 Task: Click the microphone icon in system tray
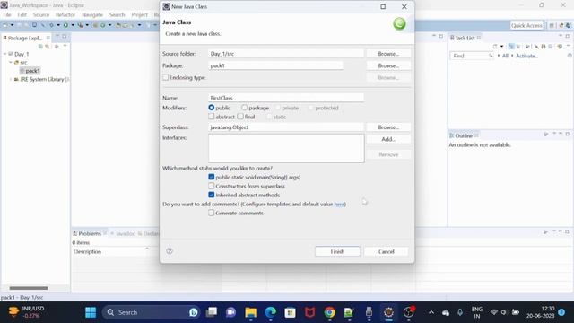click(460, 312)
